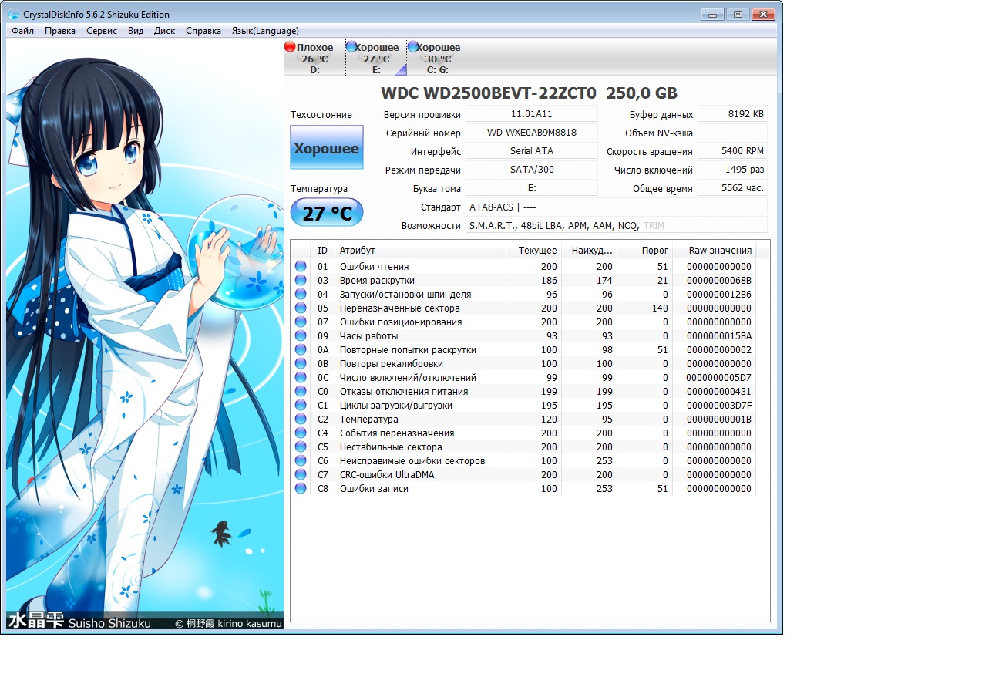The width and height of the screenshot is (982, 674).
Task: Click the Хорошее health status button
Action: click(327, 147)
